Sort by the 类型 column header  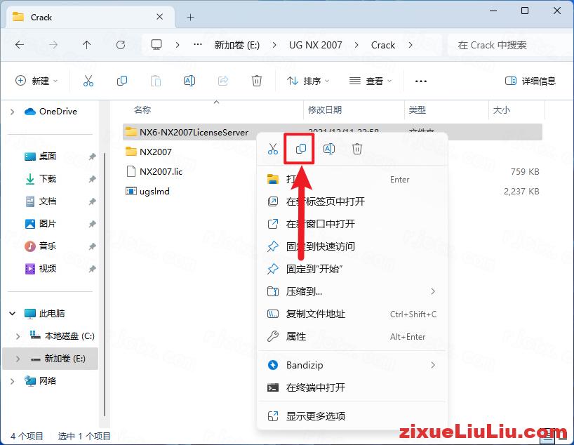417,109
